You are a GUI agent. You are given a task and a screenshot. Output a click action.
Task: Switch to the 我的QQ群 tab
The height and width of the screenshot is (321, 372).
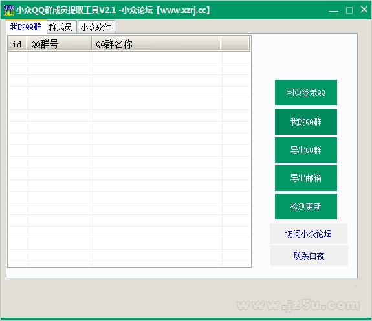pyautogui.click(x=26, y=27)
